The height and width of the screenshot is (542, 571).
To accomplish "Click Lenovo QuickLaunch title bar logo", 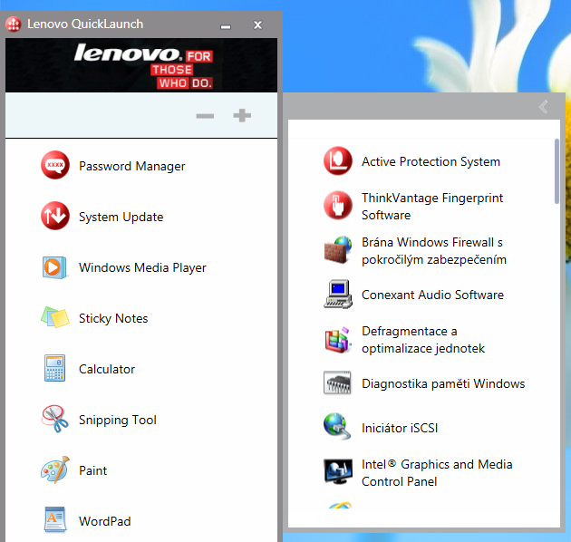I will tap(14, 24).
